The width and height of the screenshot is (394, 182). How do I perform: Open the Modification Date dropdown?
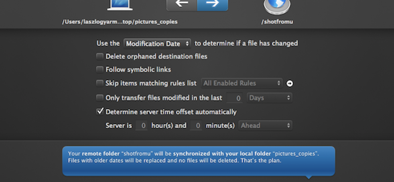coord(157,44)
